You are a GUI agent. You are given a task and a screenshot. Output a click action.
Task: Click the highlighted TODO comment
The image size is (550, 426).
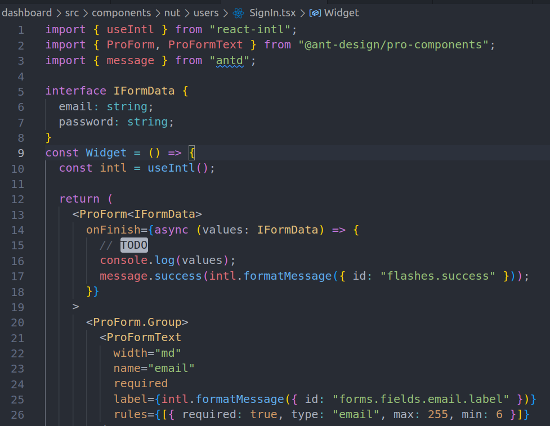(134, 245)
